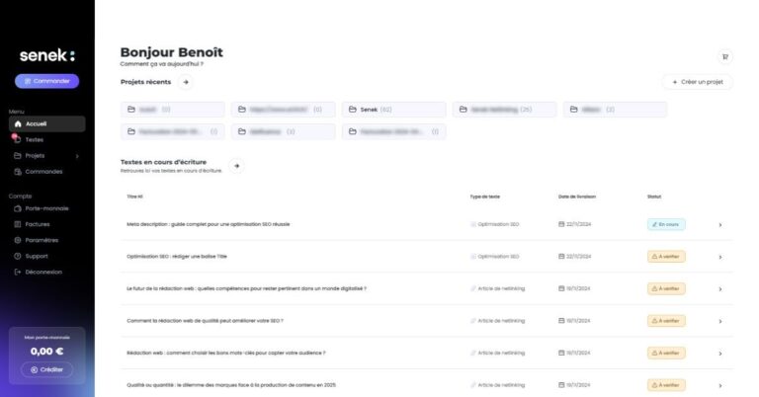Image resolution: width=759 pixels, height=397 pixels.
Task: Click the Date de livraison column header
Action: click(577, 197)
